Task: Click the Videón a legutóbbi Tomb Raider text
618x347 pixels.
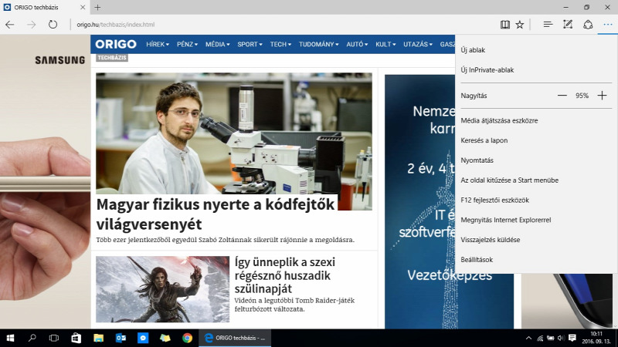Action: [294, 305]
